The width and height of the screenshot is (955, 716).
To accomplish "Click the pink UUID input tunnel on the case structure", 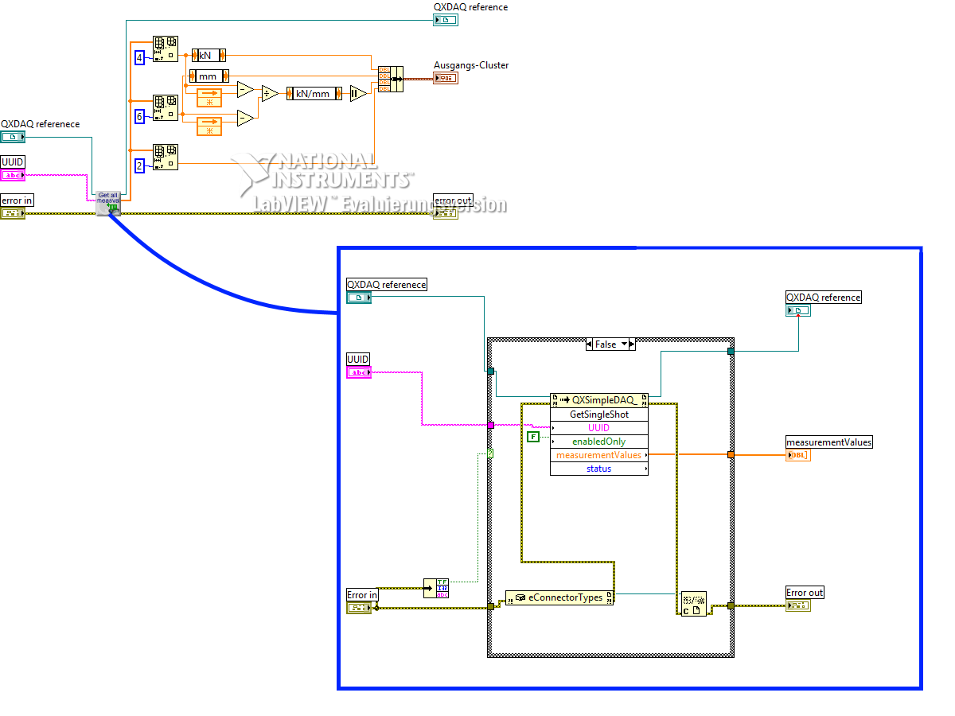I will pos(491,426).
